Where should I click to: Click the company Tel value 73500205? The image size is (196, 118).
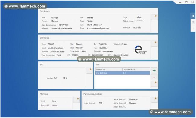(103, 44)
